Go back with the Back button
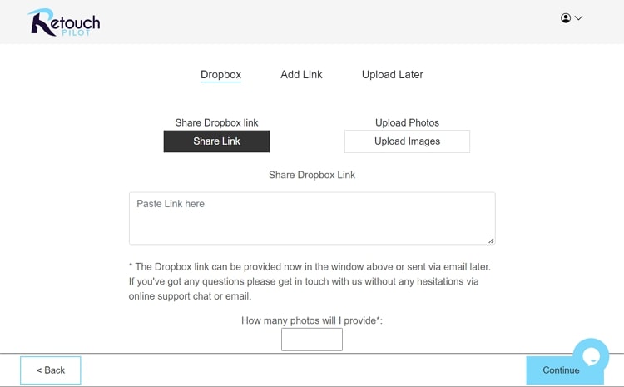This screenshot has height=387, width=624. [51, 370]
